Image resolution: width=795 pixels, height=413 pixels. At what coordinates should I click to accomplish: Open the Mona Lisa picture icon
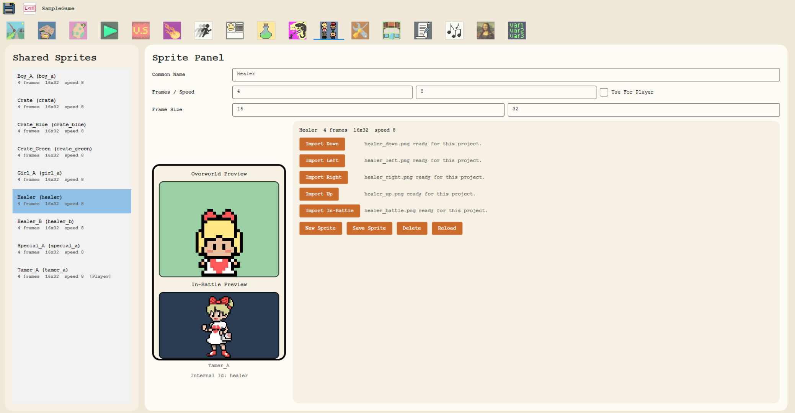click(486, 31)
